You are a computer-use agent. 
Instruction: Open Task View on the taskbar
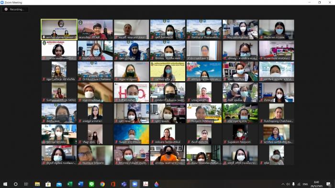[26, 184]
